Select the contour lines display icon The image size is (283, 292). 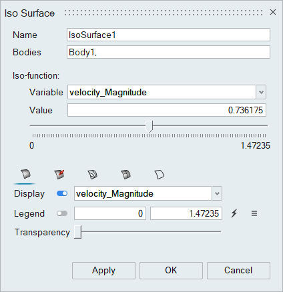pyautogui.click(x=93, y=175)
